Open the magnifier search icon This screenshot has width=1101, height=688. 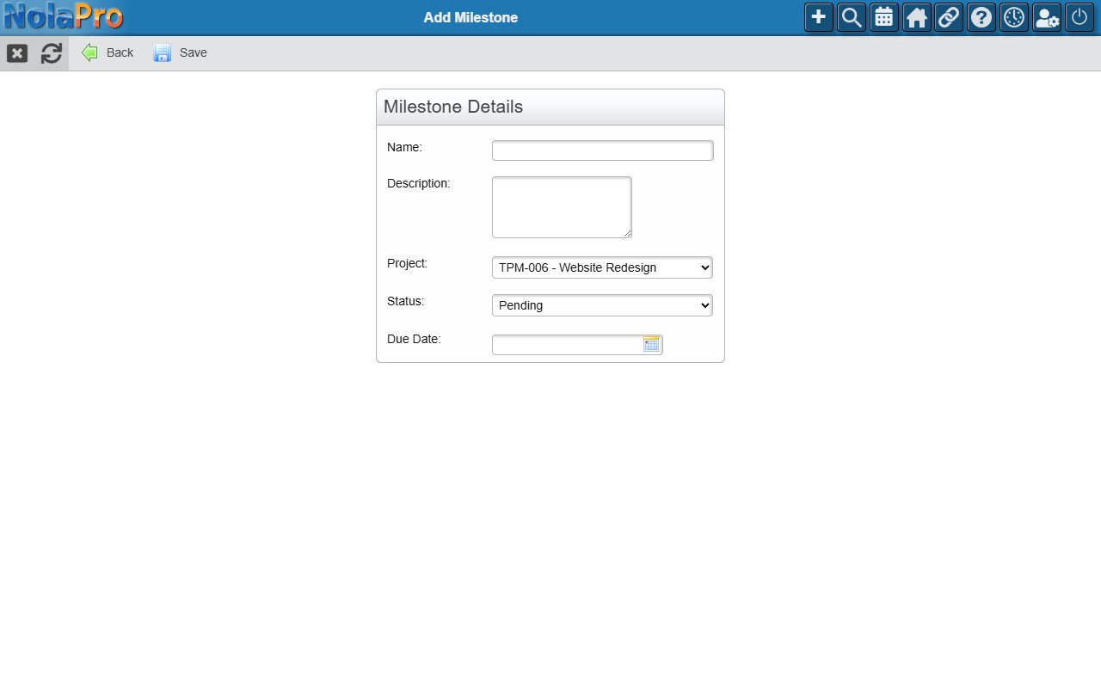click(852, 17)
